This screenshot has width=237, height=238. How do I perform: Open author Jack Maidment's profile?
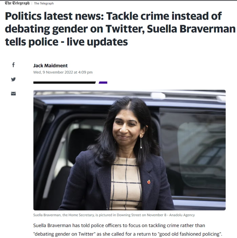click(50, 65)
